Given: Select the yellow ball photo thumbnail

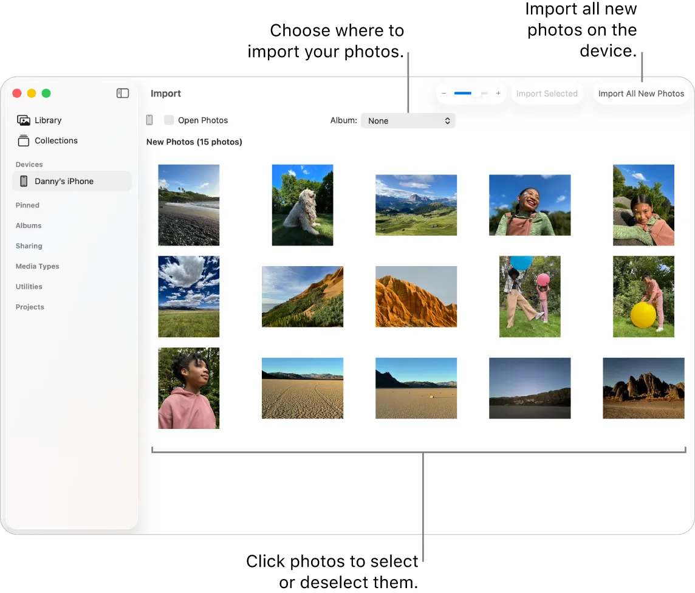Looking at the screenshot, I should tap(643, 296).
